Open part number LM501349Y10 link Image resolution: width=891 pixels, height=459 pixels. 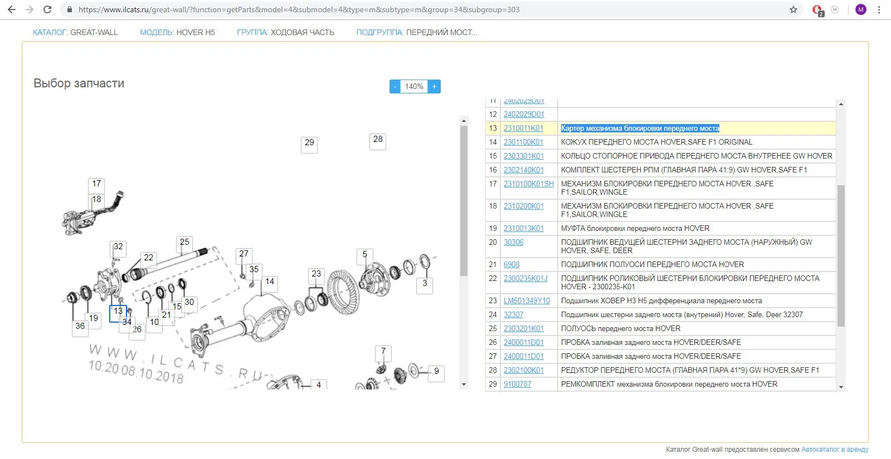tap(527, 300)
